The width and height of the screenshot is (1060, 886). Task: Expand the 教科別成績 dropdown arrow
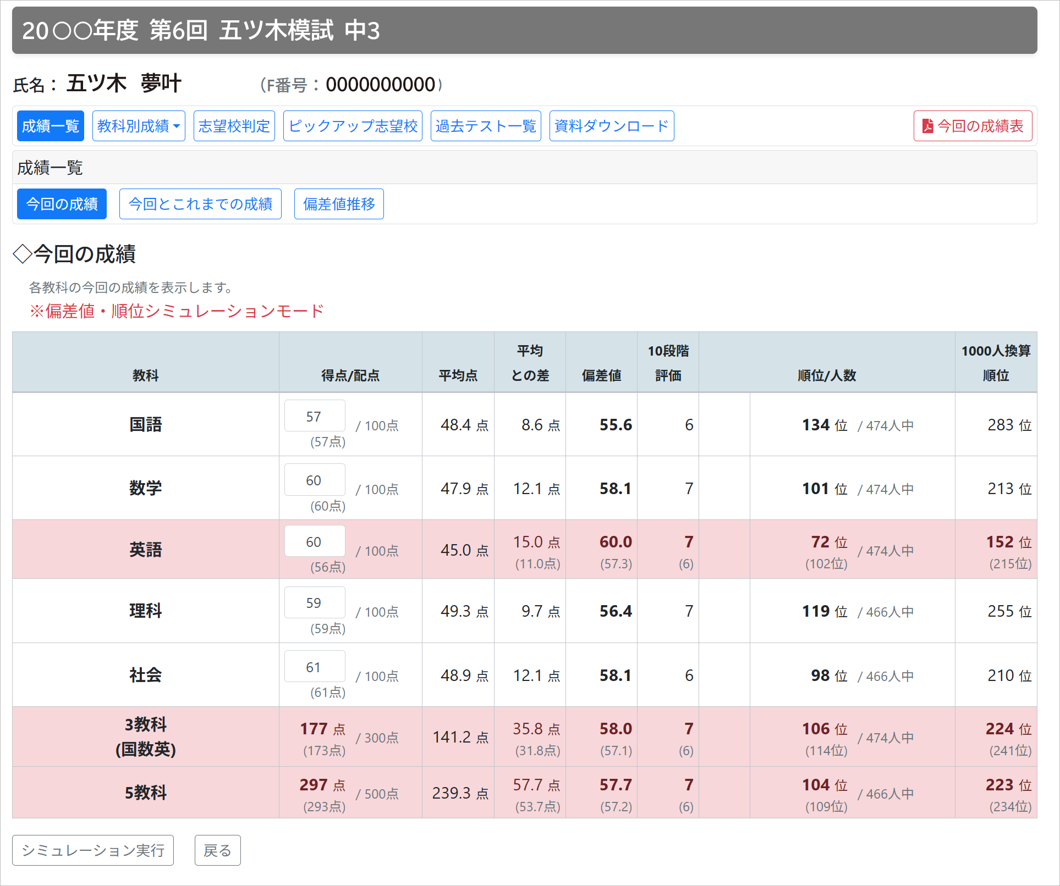point(177,126)
